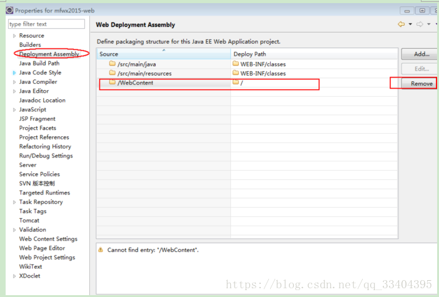
Task: Open the Service Policies page
Action: (39, 174)
